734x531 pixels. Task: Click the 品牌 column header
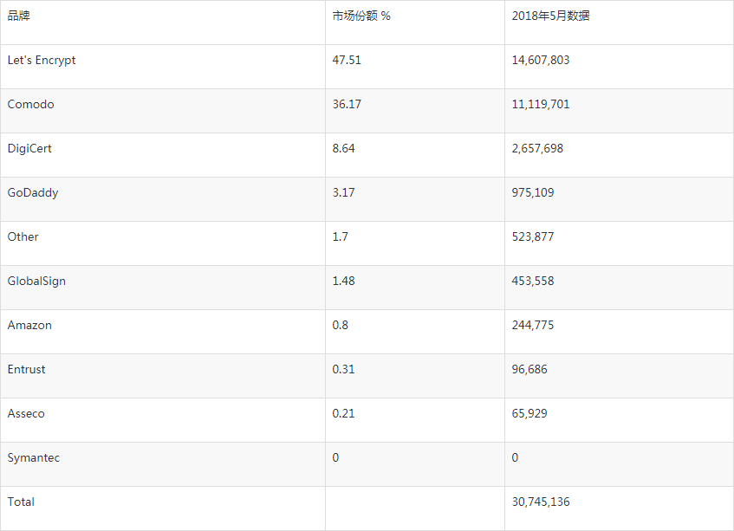[18, 16]
